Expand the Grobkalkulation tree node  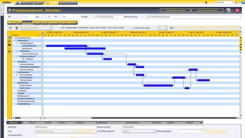click(17, 75)
